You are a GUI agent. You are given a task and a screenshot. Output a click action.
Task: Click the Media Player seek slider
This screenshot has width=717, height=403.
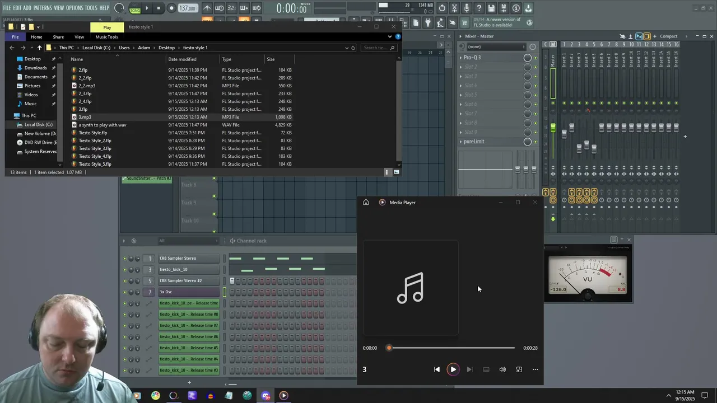coord(451,348)
